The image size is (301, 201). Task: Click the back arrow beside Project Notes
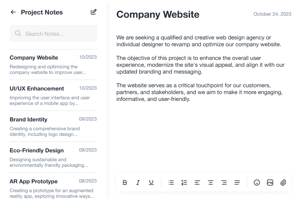(13, 12)
